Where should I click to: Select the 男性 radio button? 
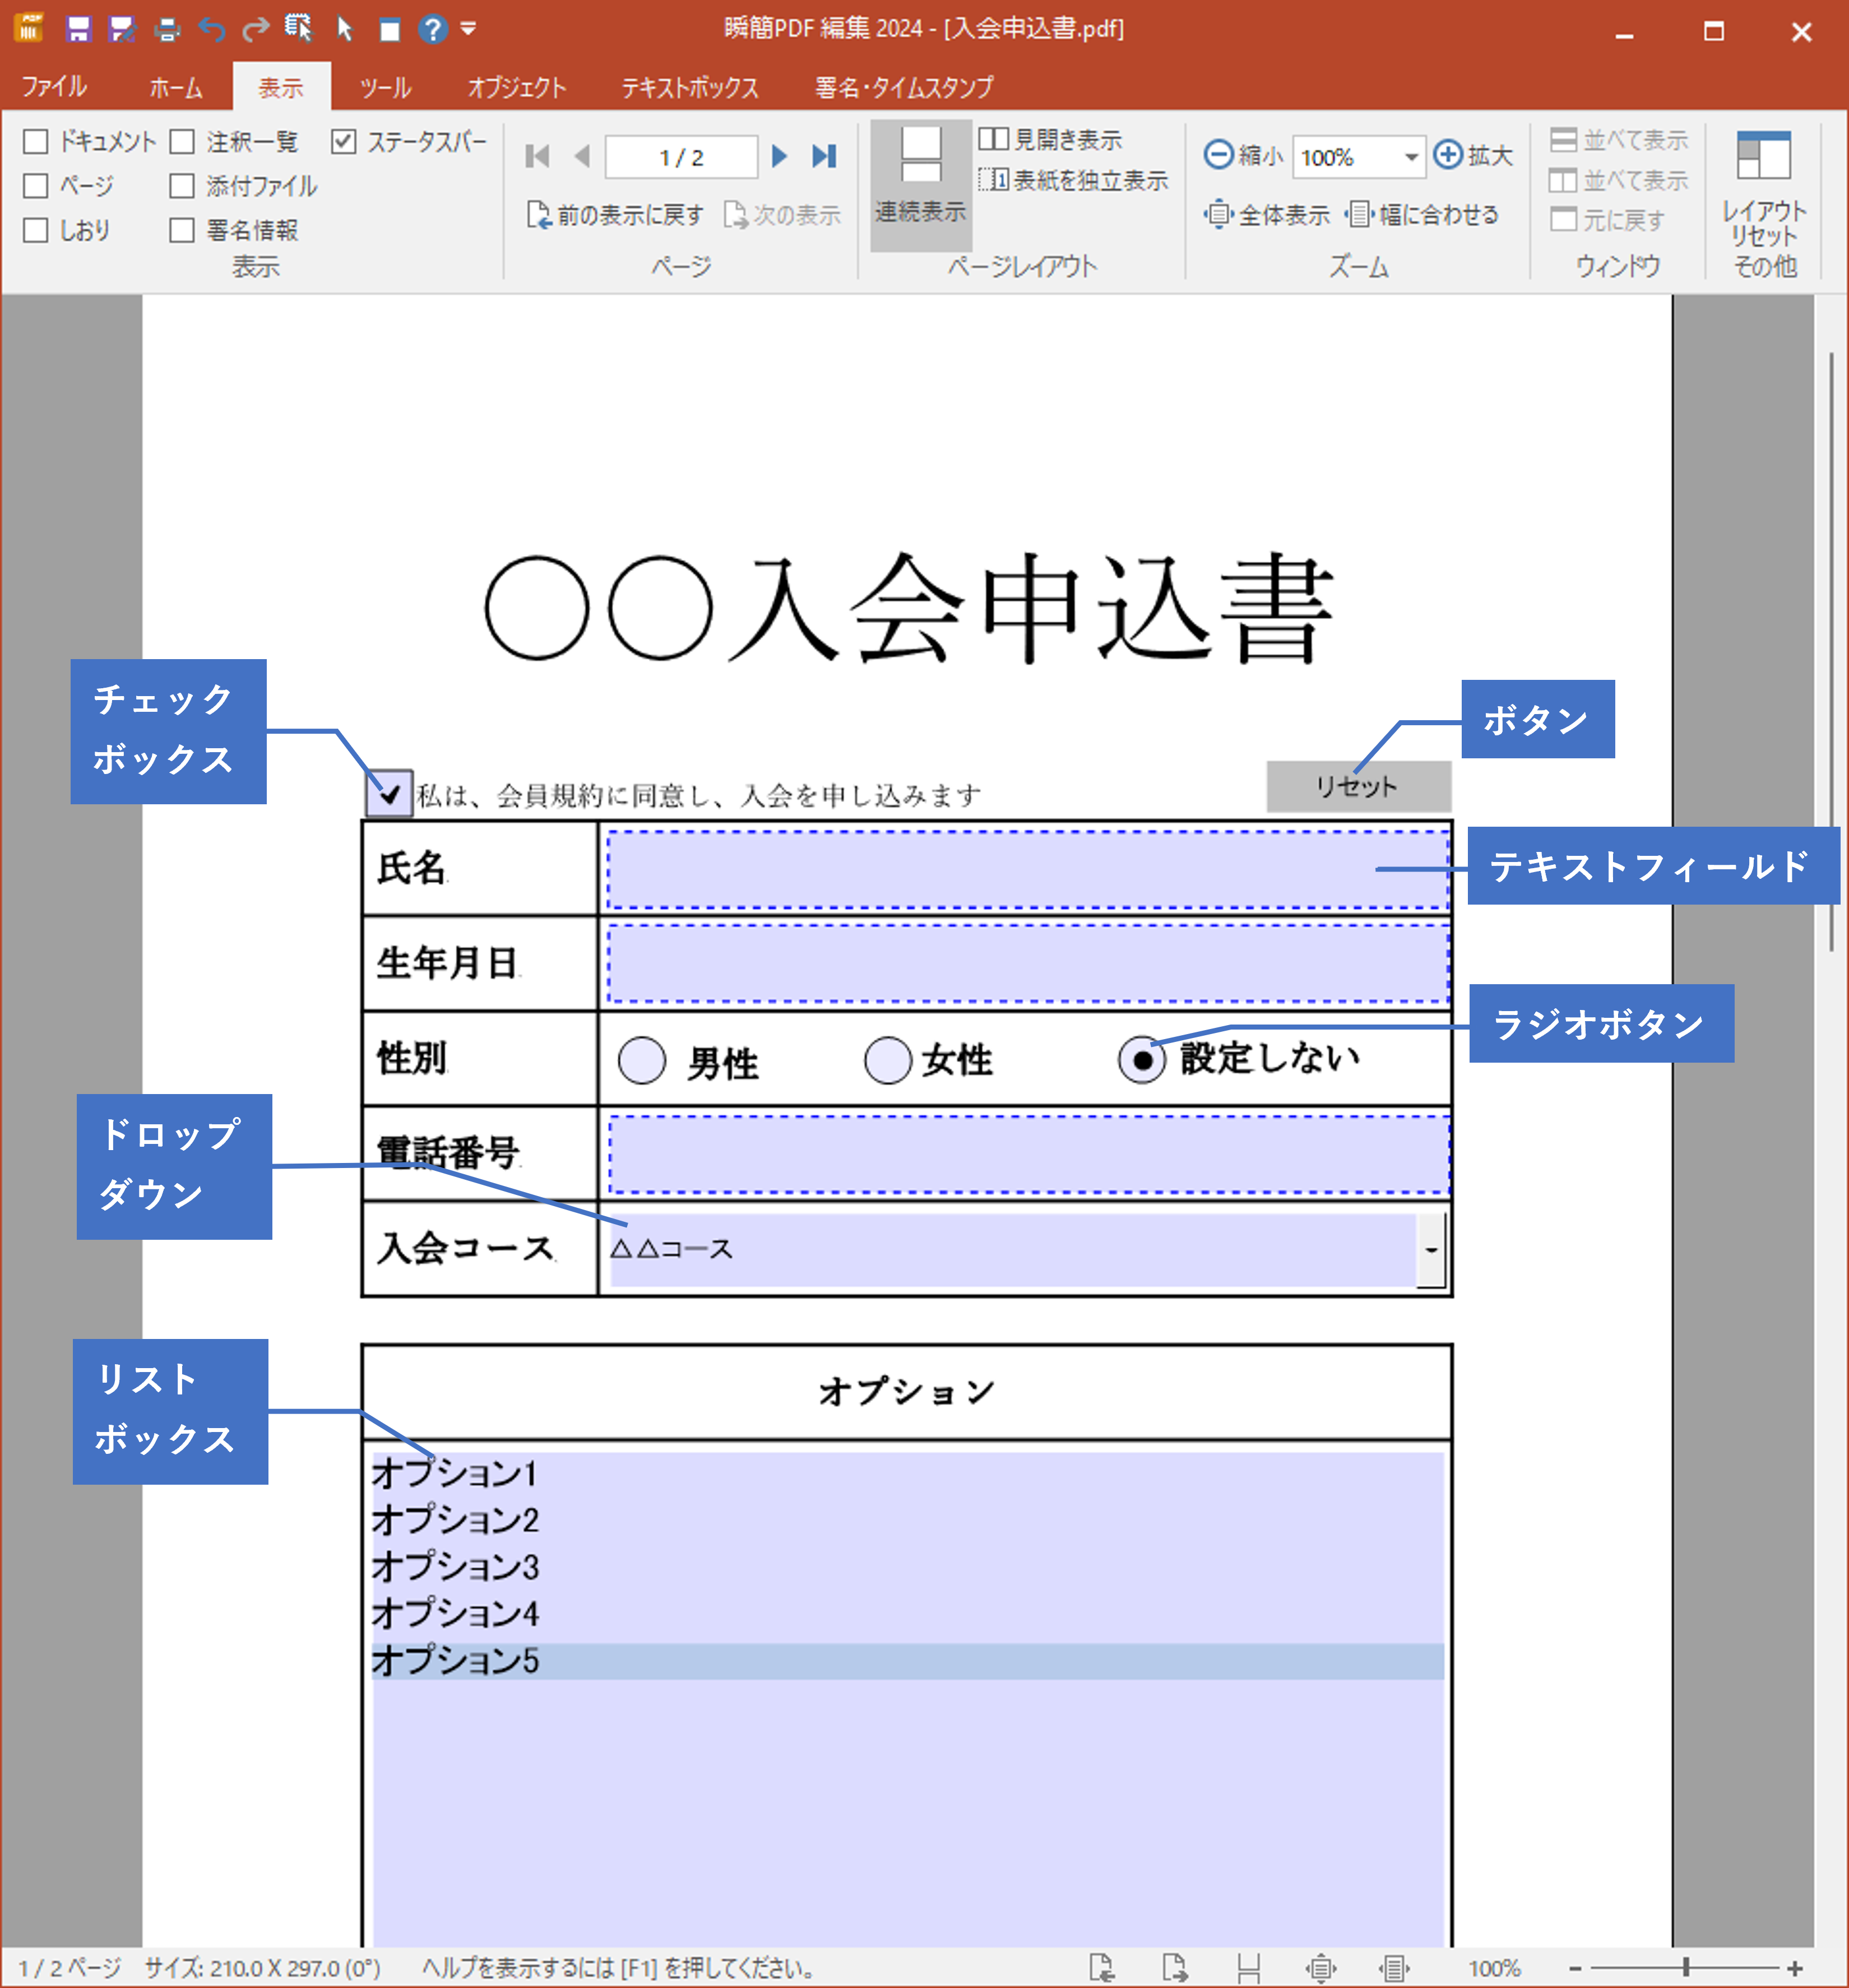[641, 1060]
